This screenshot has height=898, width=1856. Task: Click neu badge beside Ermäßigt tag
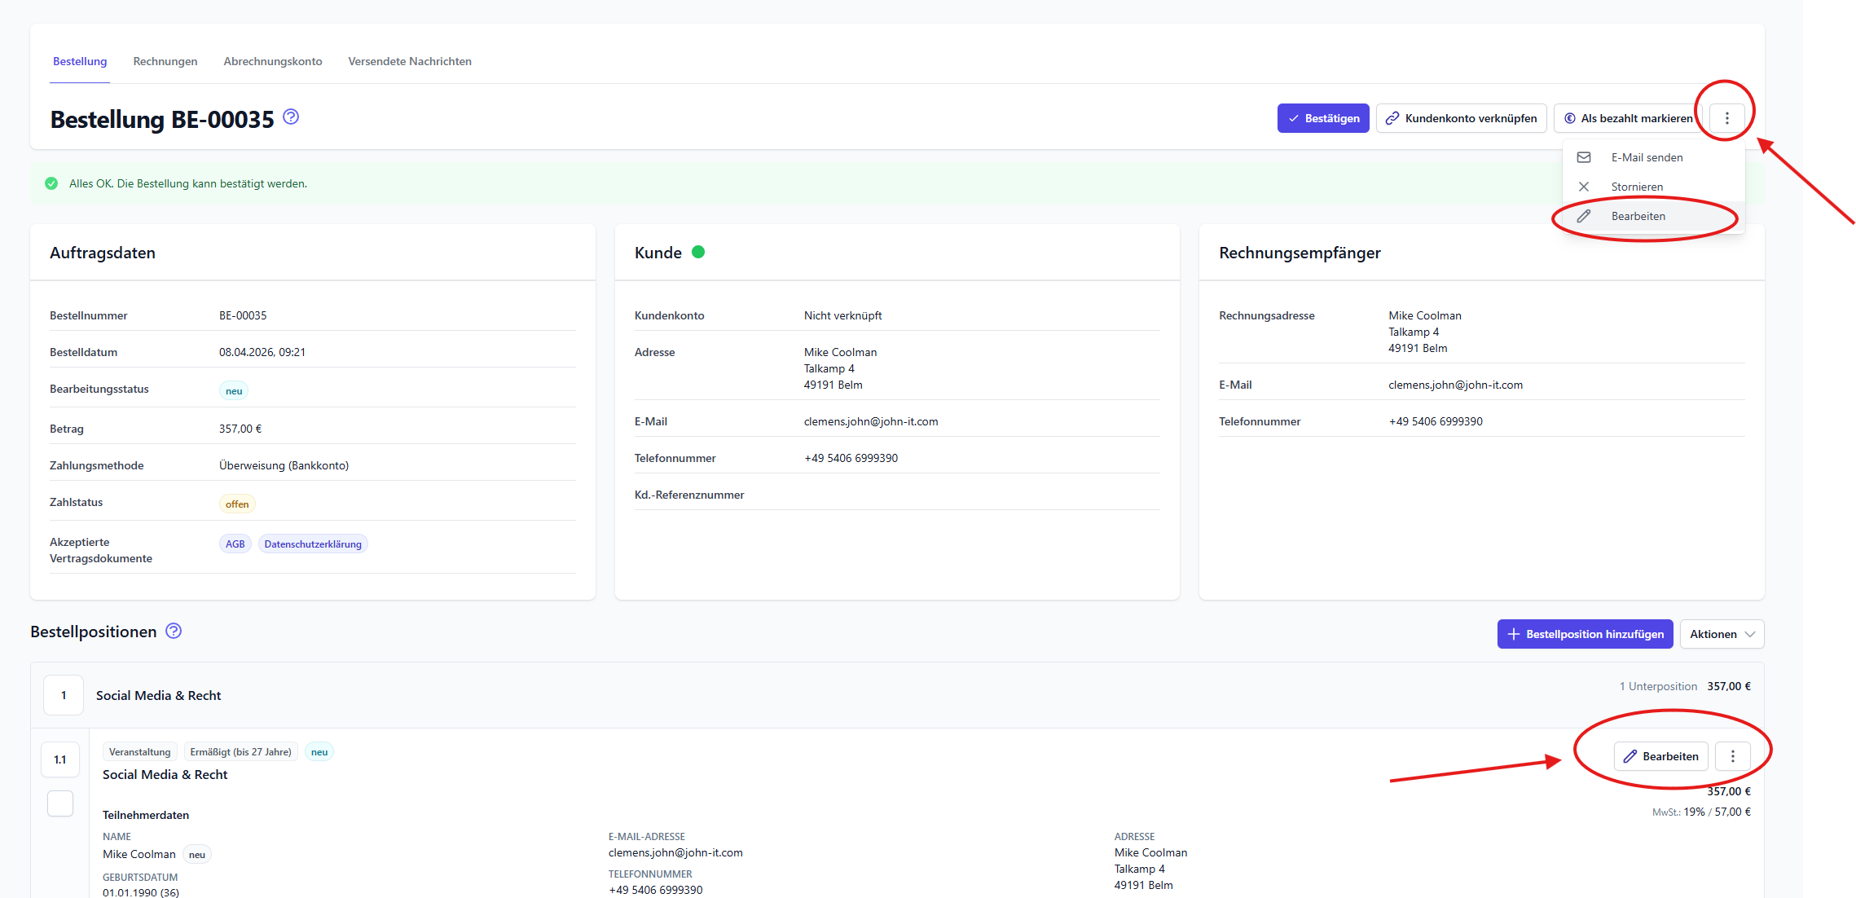(319, 751)
